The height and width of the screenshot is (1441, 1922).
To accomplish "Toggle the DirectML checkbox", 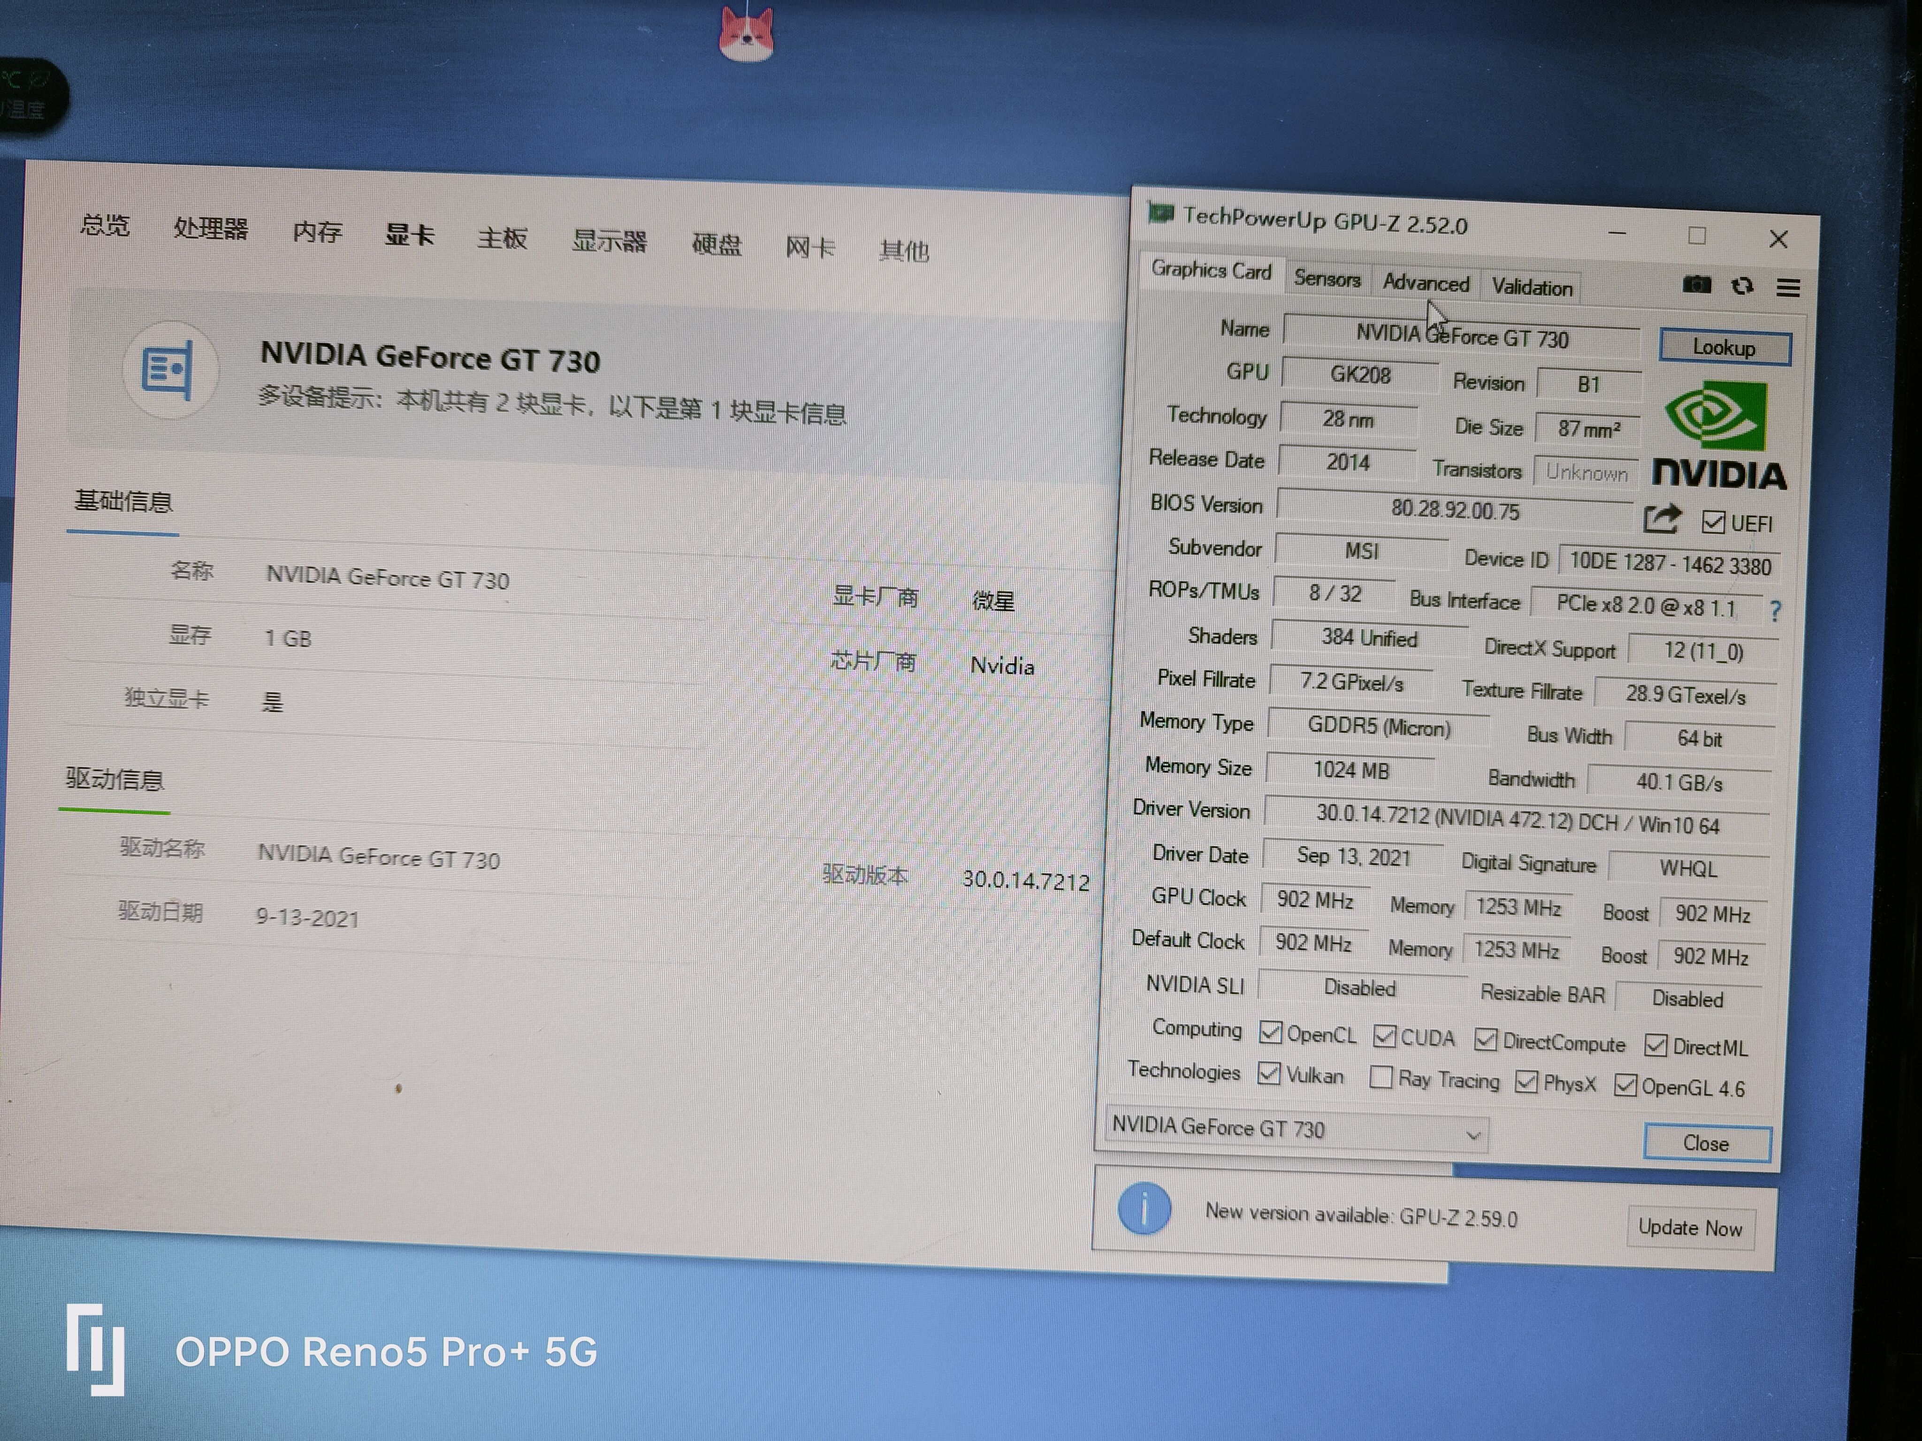I will [x=1656, y=1046].
